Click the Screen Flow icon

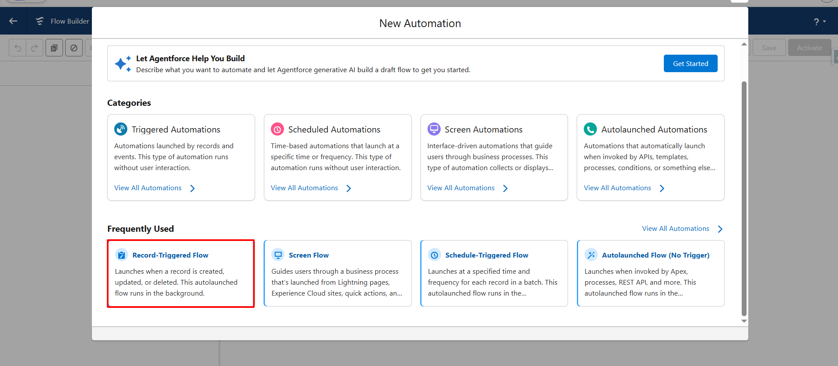coord(278,255)
